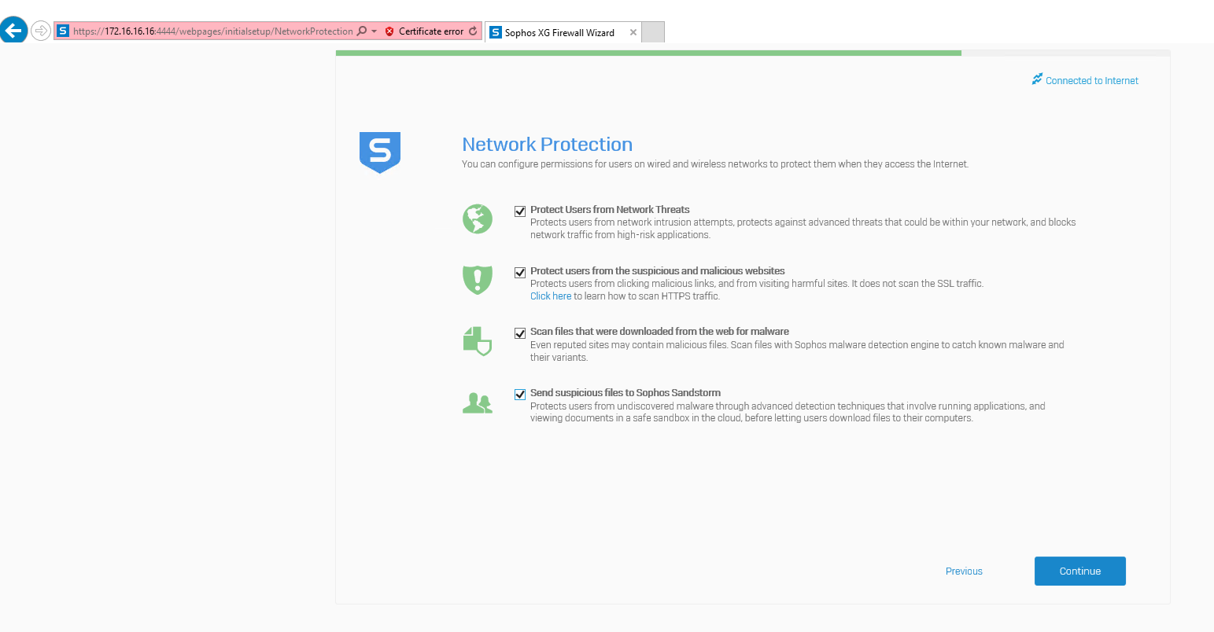The width and height of the screenshot is (1214, 632).
Task: Click the wizard subtitle about configuring permissions
Action: tap(715, 164)
